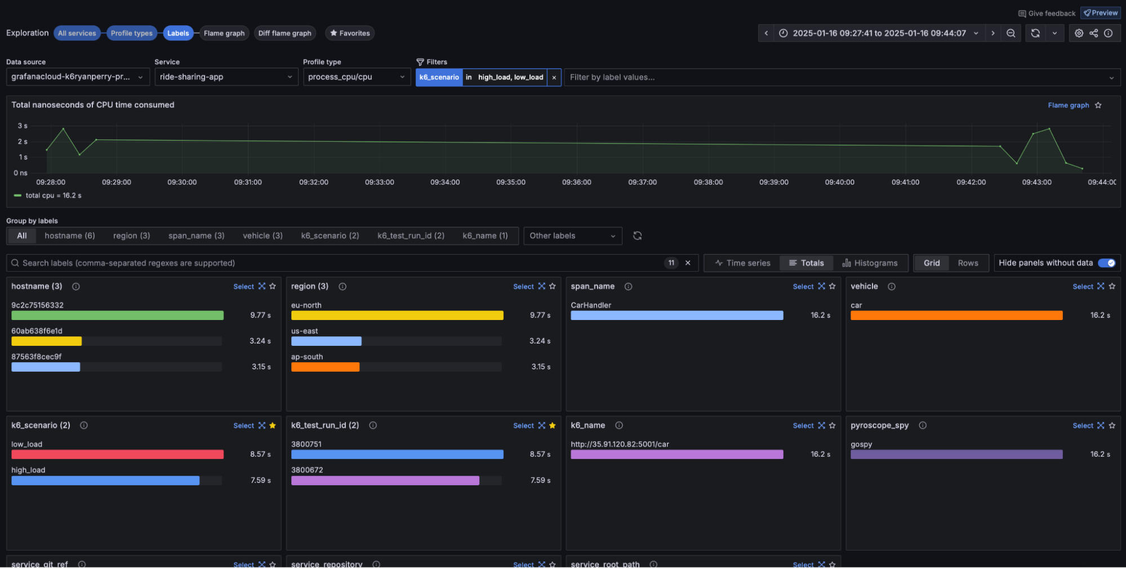Image resolution: width=1126 pixels, height=568 pixels.
Task: Click Select link in span_name panel
Action: click(803, 286)
